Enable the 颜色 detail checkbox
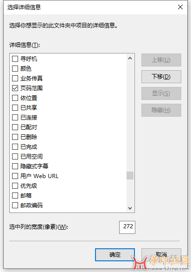The width and height of the screenshot is (191, 272). point(15,68)
